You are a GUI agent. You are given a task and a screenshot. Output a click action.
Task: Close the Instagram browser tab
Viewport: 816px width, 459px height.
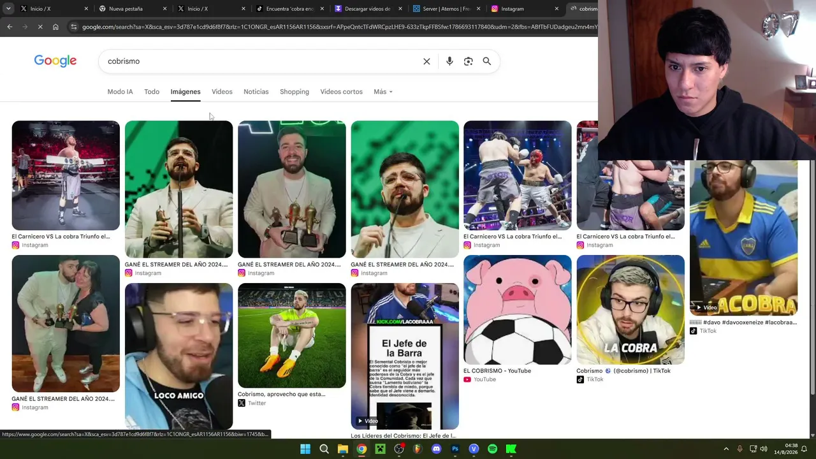[x=557, y=9]
